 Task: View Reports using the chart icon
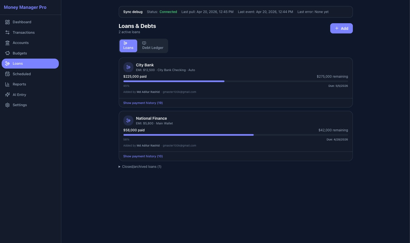tap(7, 84)
